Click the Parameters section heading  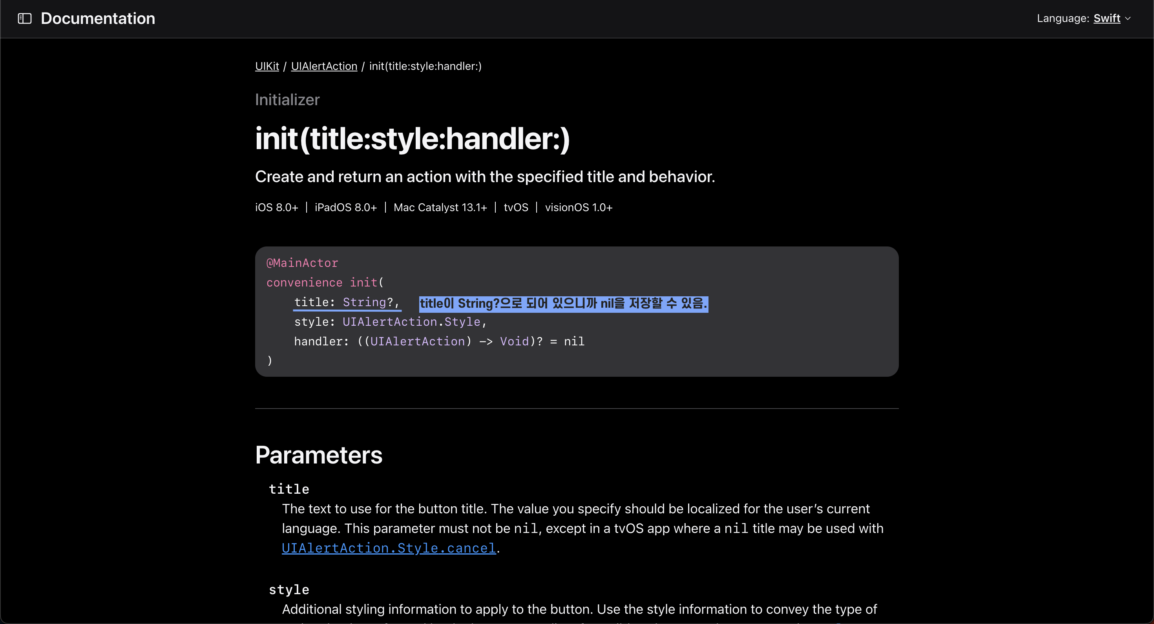pos(318,455)
